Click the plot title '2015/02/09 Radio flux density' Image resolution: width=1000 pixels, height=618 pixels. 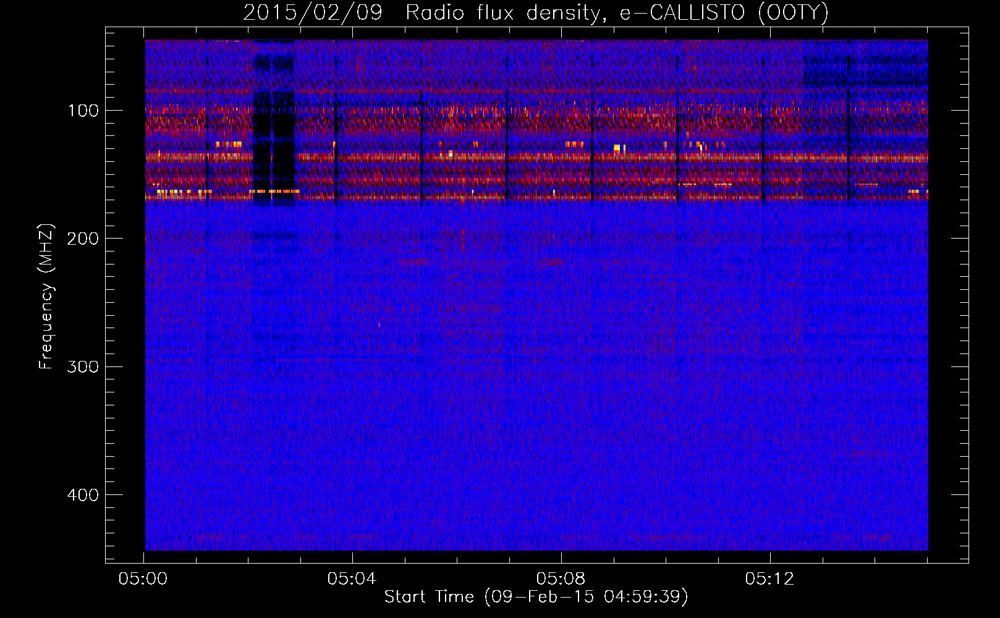pos(536,12)
